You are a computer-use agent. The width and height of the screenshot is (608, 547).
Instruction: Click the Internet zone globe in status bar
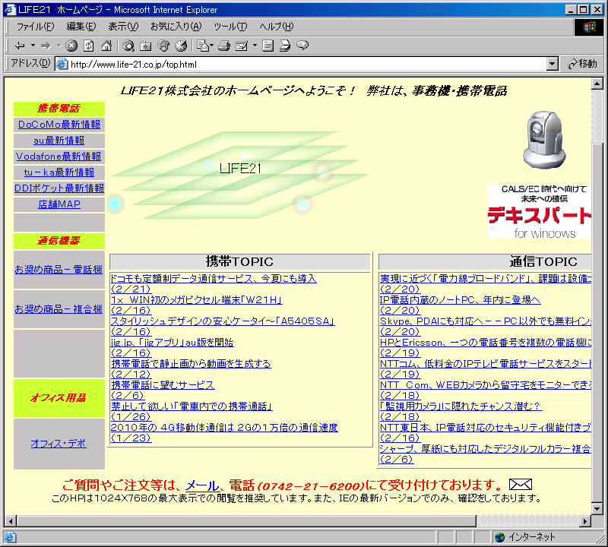click(500, 537)
